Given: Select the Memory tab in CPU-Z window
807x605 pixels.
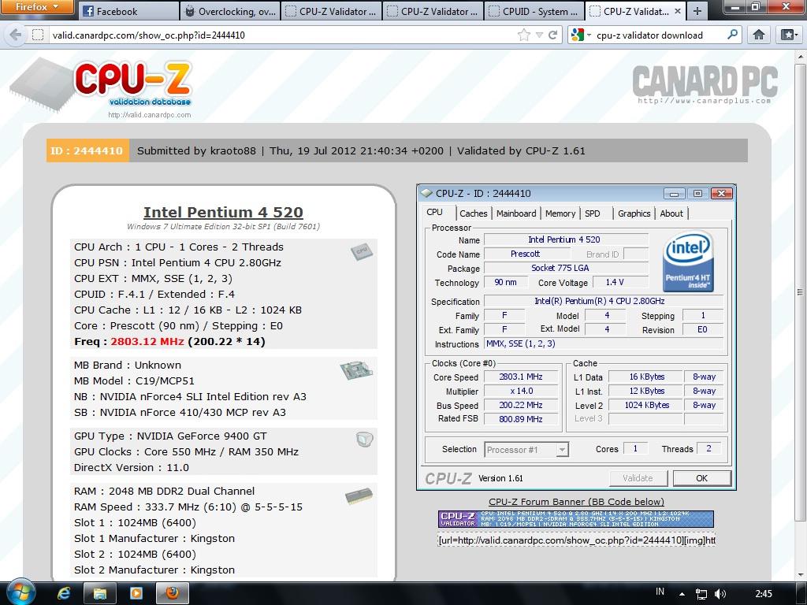Looking at the screenshot, I should tap(560, 213).
